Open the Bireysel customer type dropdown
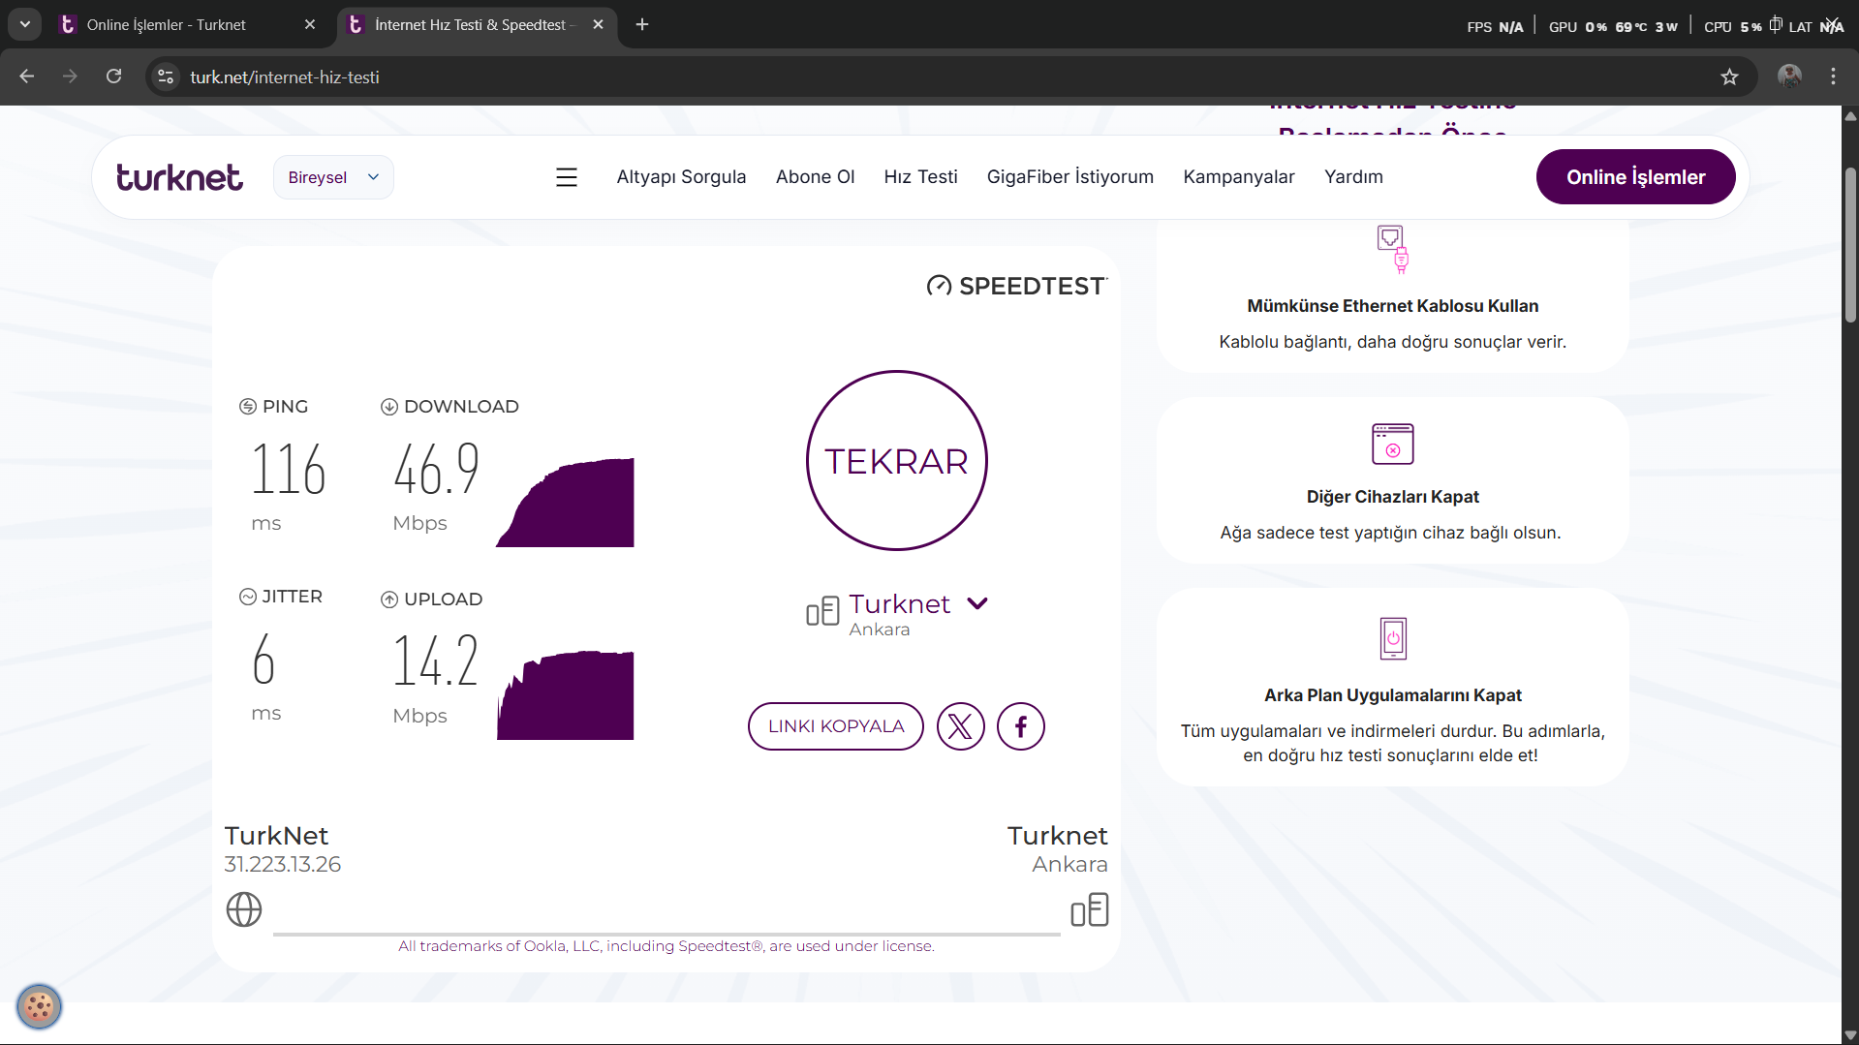 click(333, 177)
